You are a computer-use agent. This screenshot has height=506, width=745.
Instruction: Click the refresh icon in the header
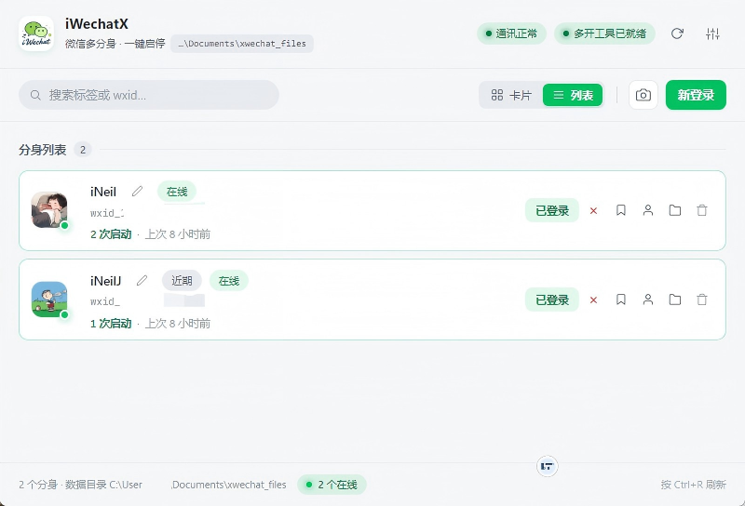coord(677,33)
